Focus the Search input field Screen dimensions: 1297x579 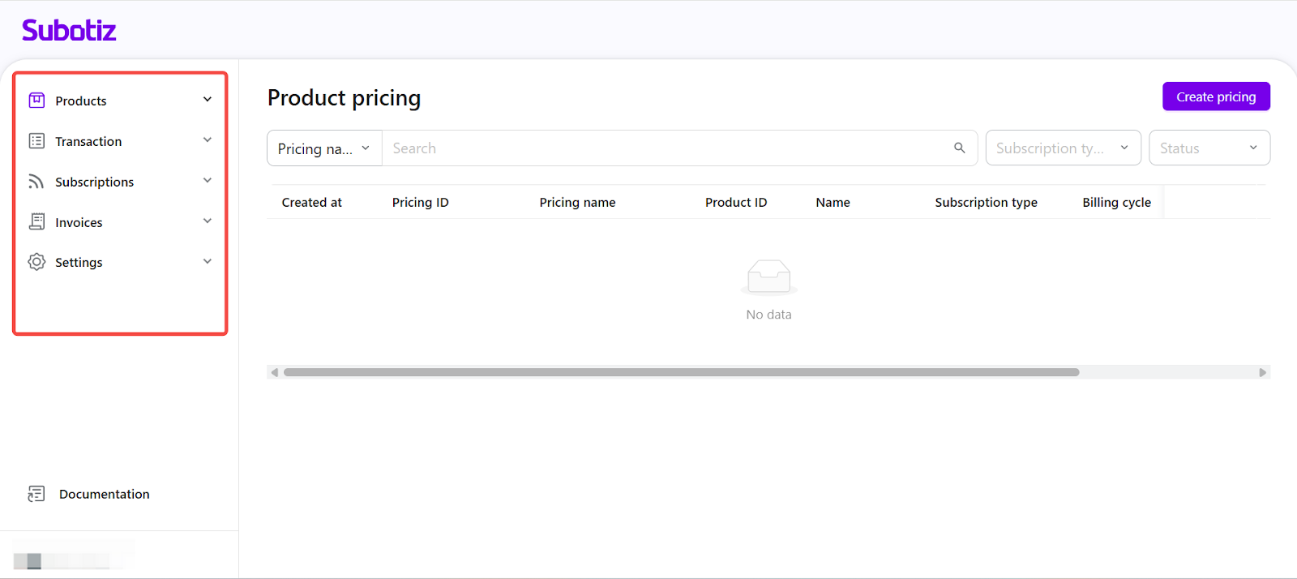[665, 148]
